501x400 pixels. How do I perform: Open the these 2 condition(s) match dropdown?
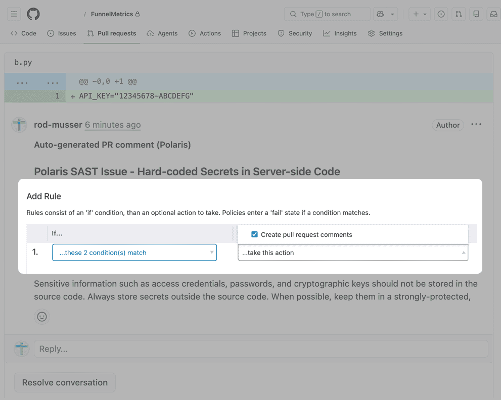[x=134, y=253]
